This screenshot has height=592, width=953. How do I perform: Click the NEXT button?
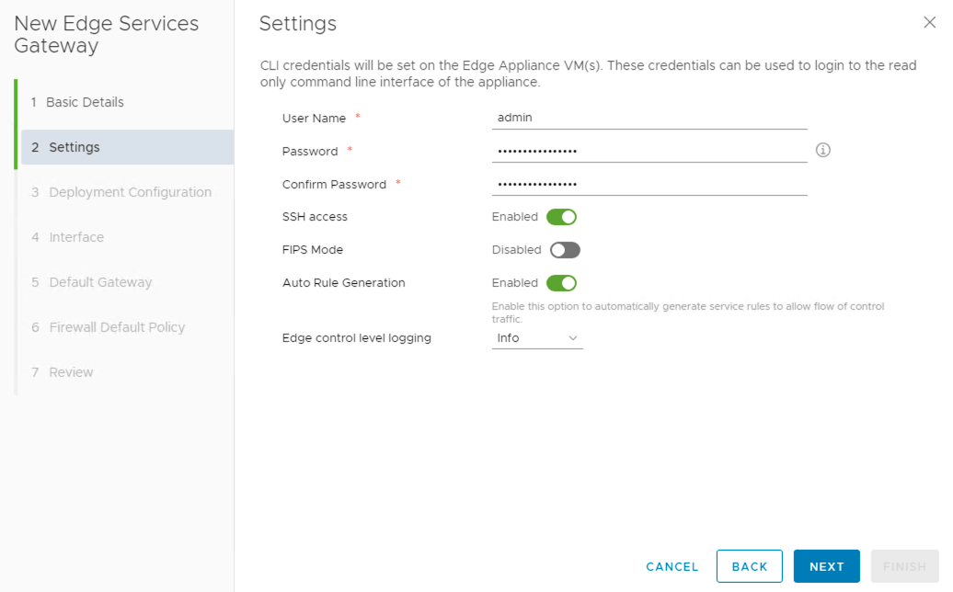click(x=826, y=566)
